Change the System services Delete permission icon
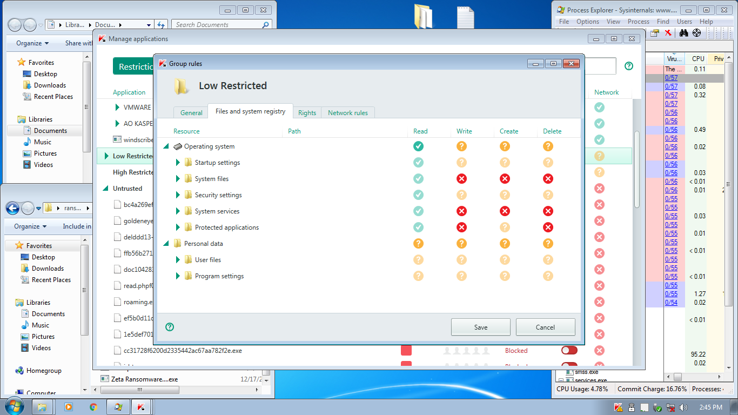This screenshot has height=415, width=738. click(548, 211)
